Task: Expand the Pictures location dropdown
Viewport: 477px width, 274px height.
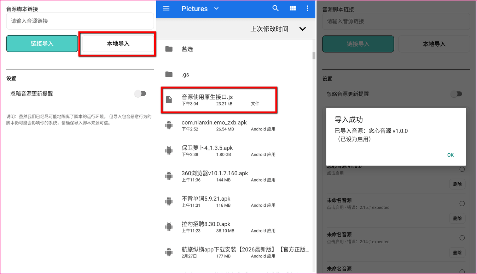Action: coord(216,9)
